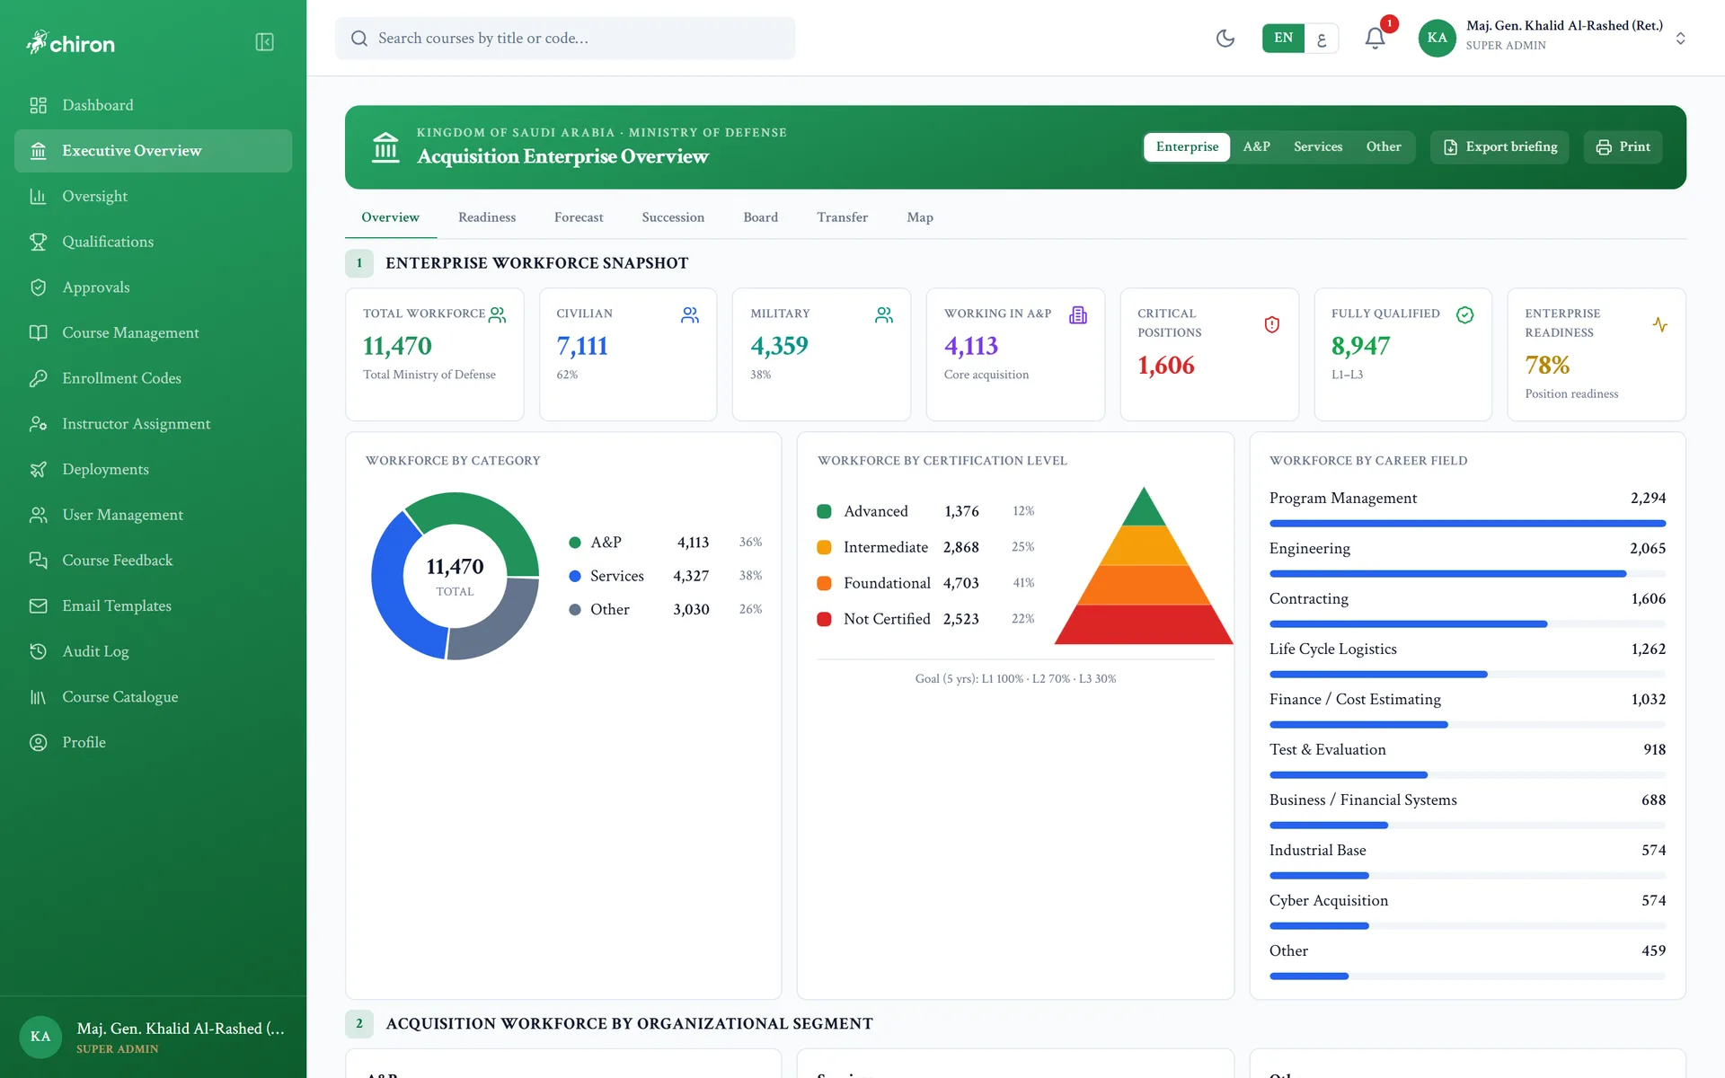Select Services scope filter
The width and height of the screenshot is (1725, 1078).
1318,146
